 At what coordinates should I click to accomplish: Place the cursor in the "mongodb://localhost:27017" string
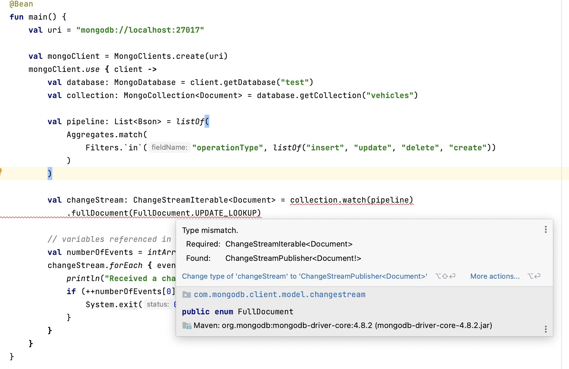coord(140,30)
